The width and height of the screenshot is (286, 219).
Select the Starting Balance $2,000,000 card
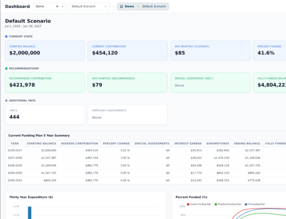pyautogui.click(x=45, y=50)
